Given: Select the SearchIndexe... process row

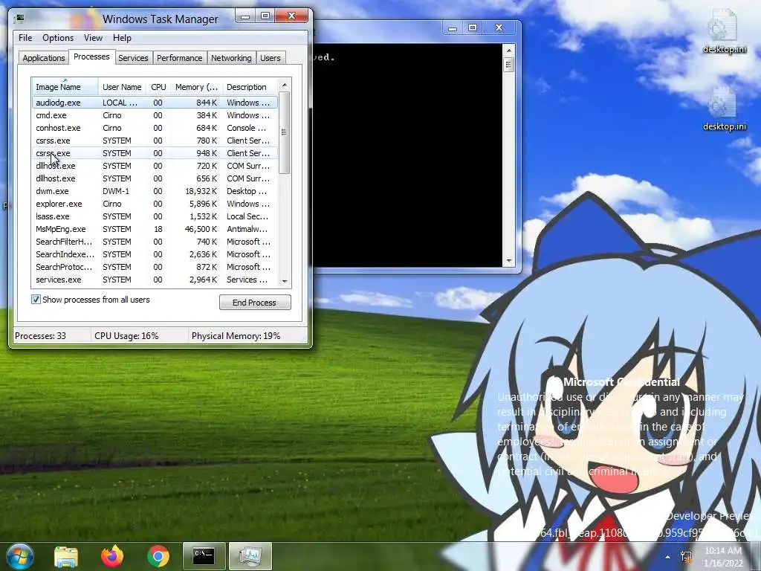Looking at the screenshot, I should coord(155,254).
